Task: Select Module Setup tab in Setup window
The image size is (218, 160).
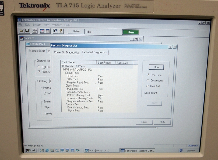Action: click(37, 51)
